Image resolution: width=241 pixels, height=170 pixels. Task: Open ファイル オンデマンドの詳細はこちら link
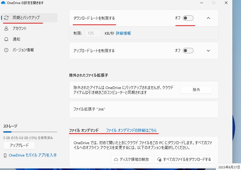click(131, 130)
